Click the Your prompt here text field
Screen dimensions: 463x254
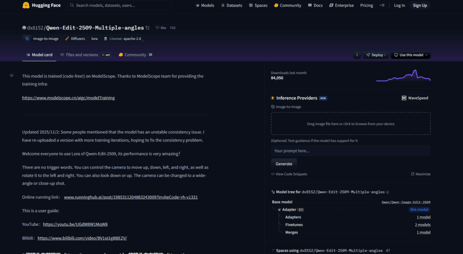(350, 151)
